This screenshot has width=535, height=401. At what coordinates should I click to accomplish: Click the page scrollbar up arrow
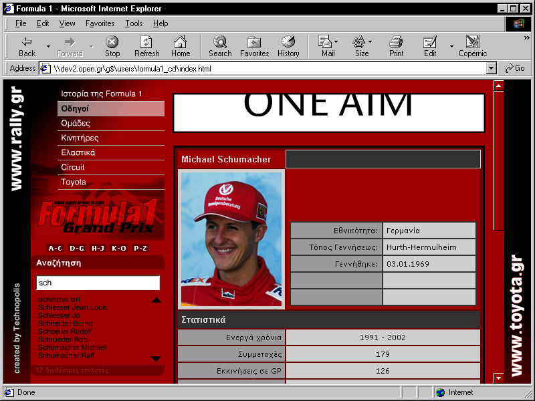coord(498,86)
